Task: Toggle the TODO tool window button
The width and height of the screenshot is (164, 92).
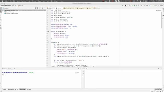Action: tap(29, 89)
